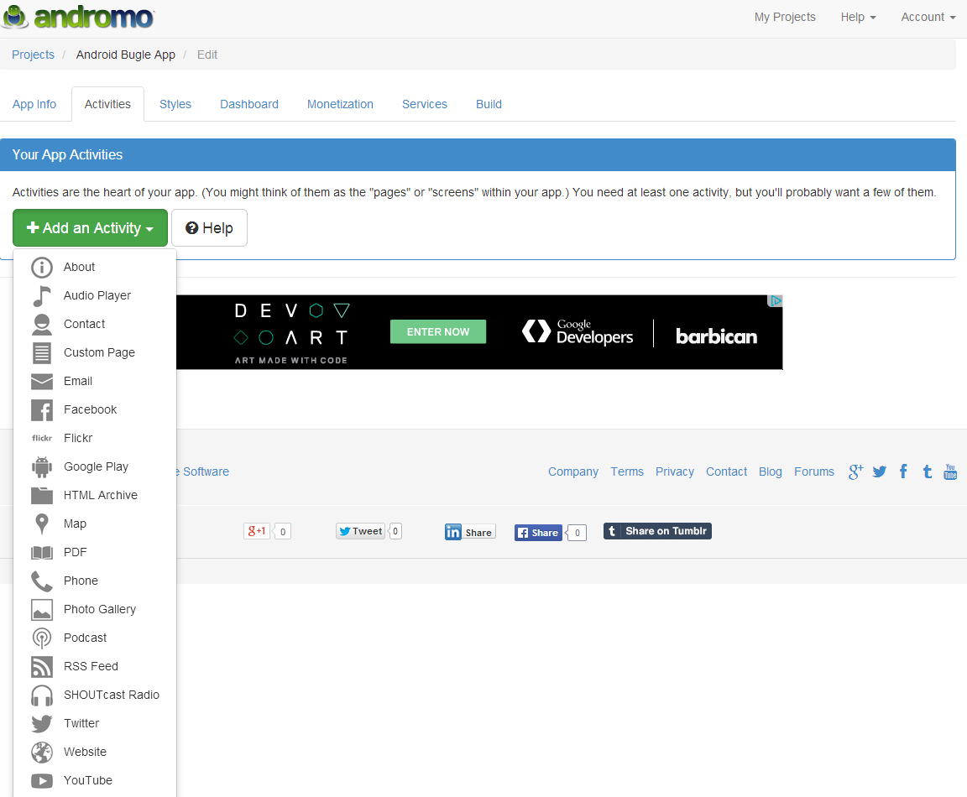Select the Email envelope icon
The width and height of the screenshot is (967, 797).
pos(42,382)
